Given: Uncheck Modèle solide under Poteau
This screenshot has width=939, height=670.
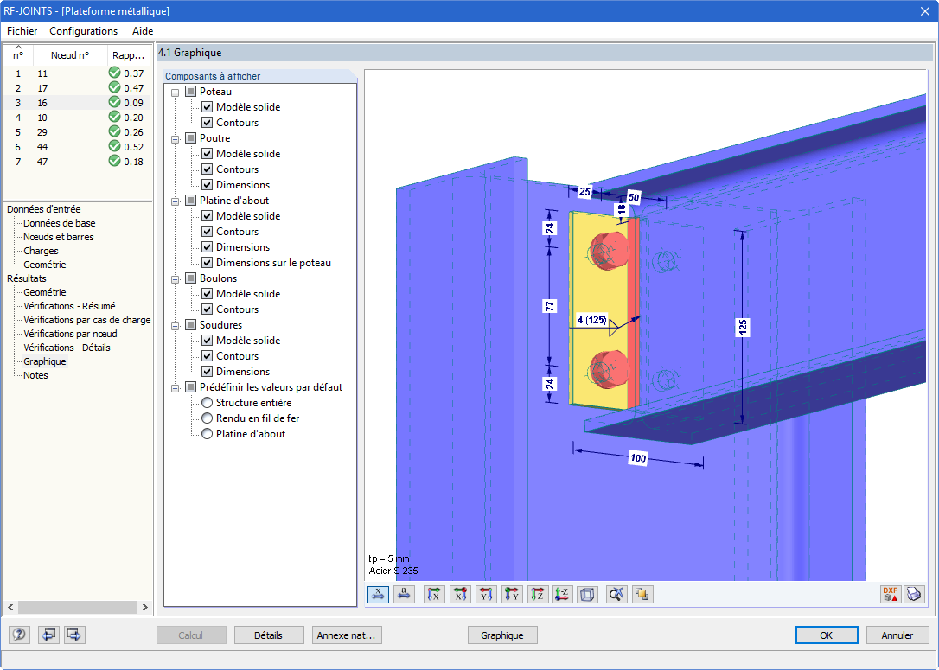Looking at the screenshot, I should point(208,107).
